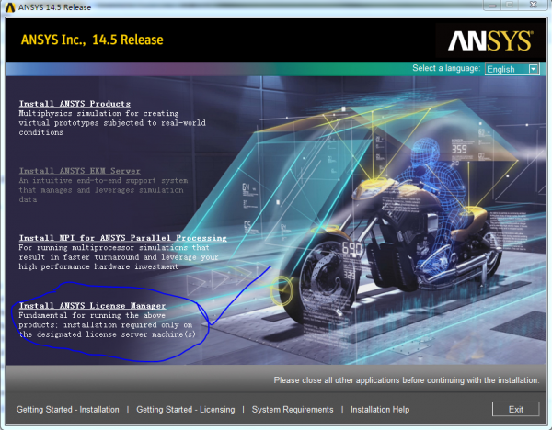Select Install MPI for ANSYS Parallel Processing
552x430 pixels.
(123, 238)
